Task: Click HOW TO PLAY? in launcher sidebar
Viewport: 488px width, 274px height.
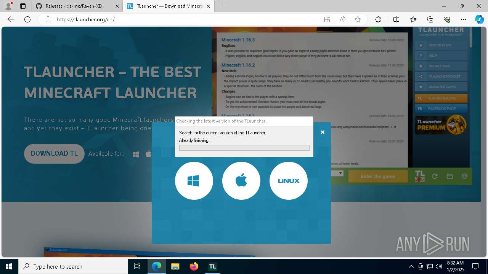Action: 441,45
